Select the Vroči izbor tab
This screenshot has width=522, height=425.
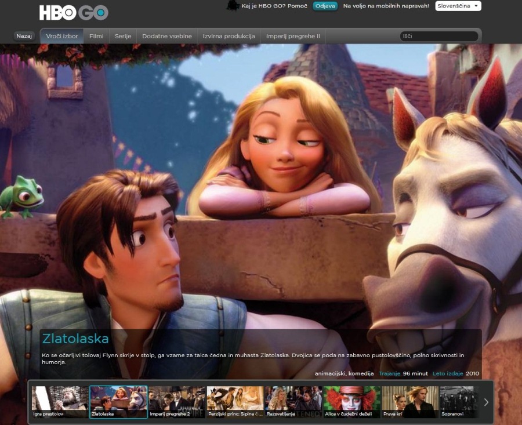[62, 36]
